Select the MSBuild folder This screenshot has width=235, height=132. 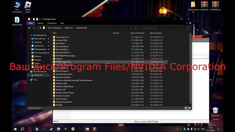coord(59,59)
